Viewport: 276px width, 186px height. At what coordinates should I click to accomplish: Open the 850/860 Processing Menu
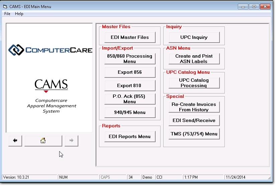(130, 59)
